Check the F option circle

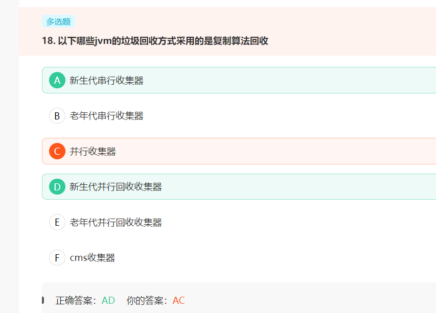point(57,258)
